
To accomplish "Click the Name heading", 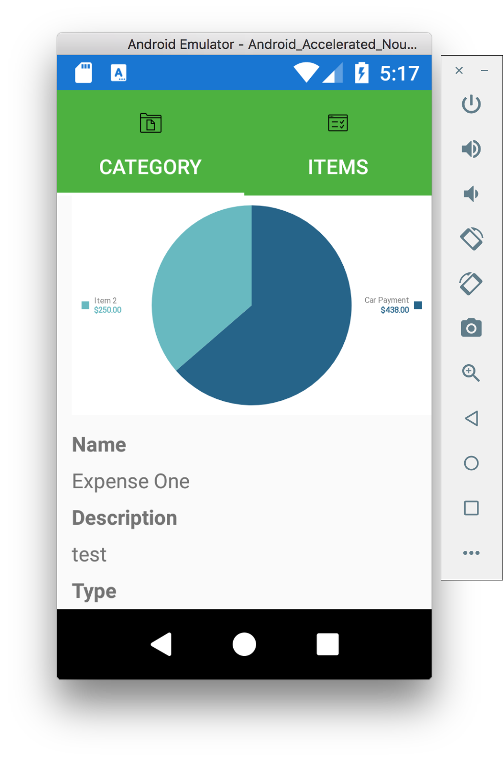I will point(99,444).
